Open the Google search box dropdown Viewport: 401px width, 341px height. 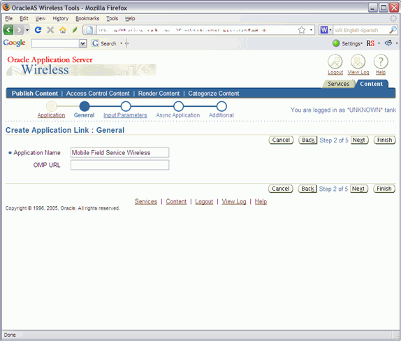tap(82, 43)
